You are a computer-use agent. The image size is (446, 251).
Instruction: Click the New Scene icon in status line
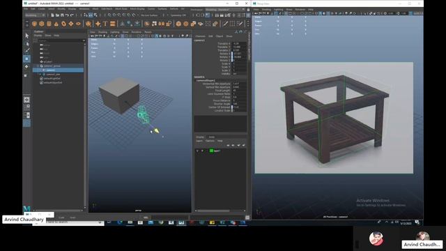(52, 15)
